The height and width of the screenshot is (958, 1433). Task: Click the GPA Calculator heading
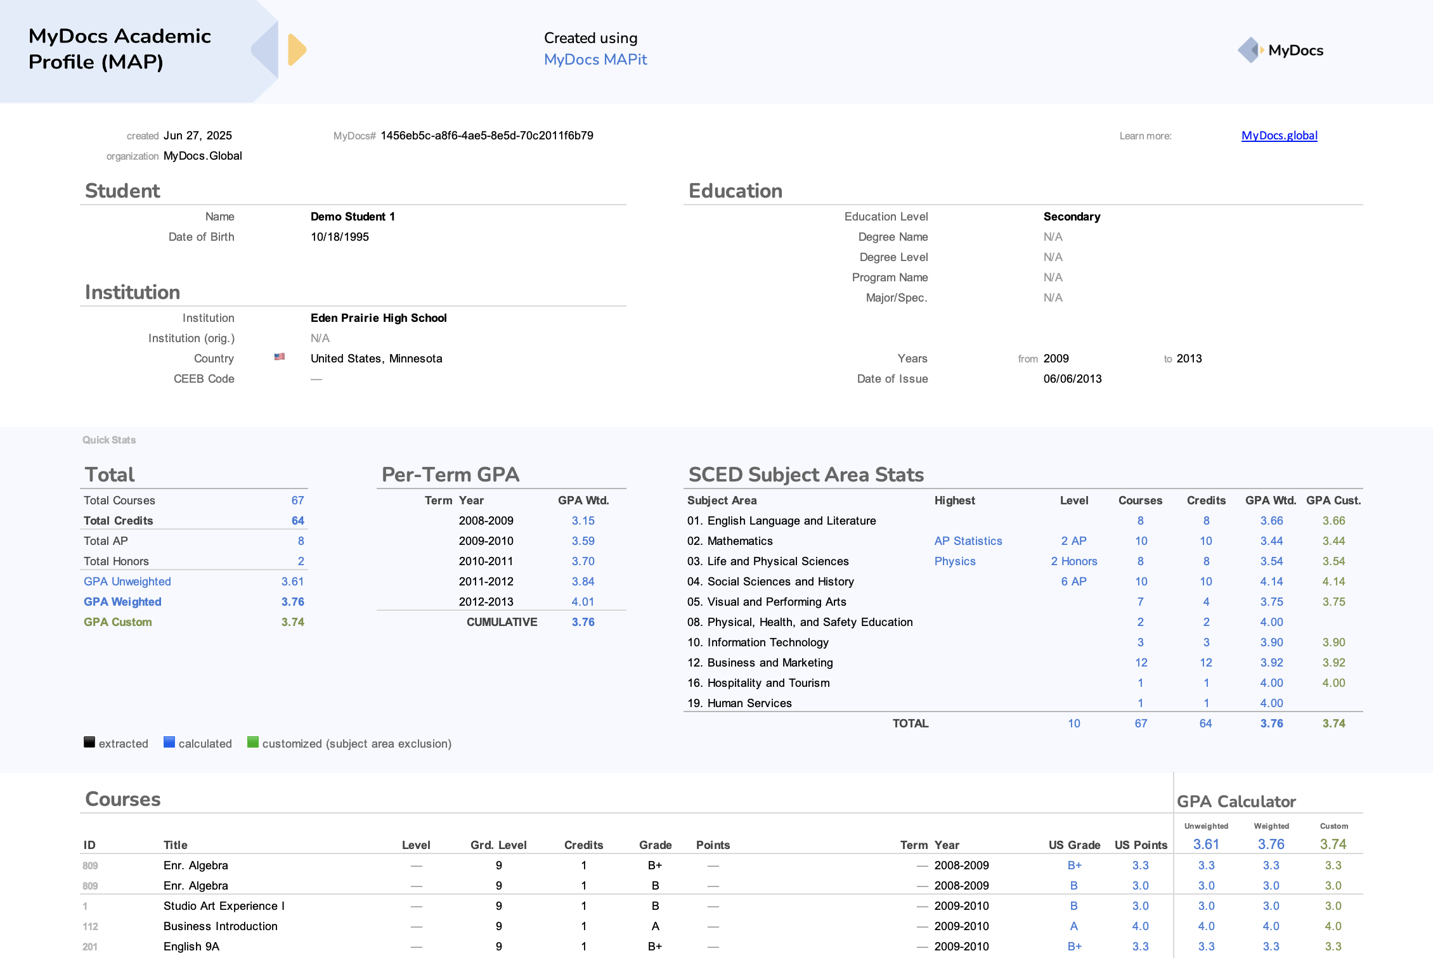click(x=1236, y=802)
